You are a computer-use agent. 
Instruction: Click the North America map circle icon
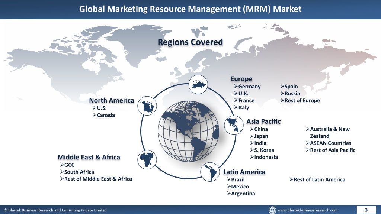147,106
